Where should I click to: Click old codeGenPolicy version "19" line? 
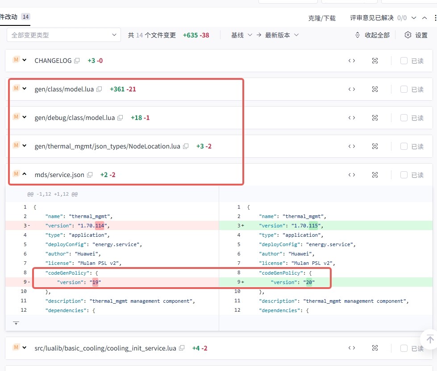tap(112, 282)
